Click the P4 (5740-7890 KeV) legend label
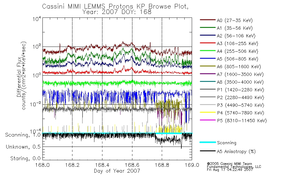 coord(240,113)
